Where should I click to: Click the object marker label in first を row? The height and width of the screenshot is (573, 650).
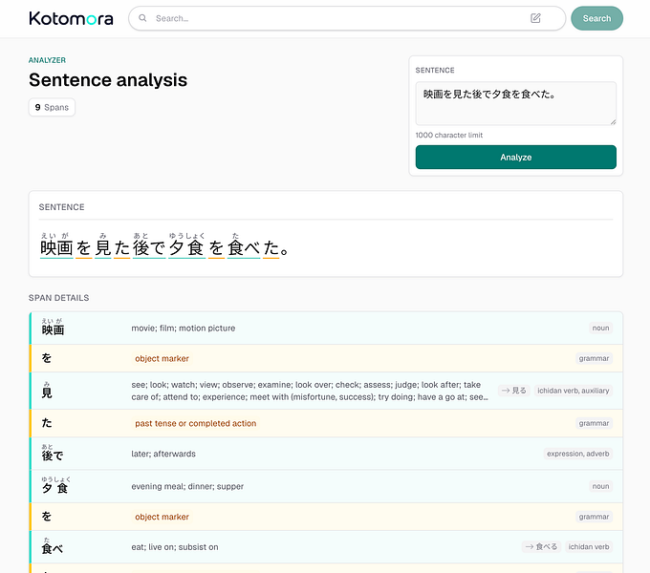tap(162, 358)
